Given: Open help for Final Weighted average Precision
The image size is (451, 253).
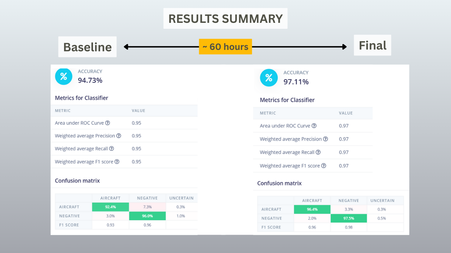Looking at the screenshot, I should point(326,139).
